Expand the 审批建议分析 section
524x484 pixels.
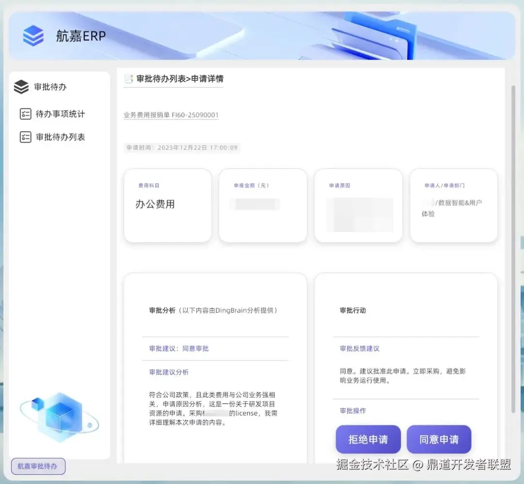click(x=168, y=372)
